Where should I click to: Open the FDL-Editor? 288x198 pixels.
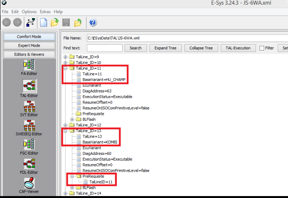pos(29,165)
